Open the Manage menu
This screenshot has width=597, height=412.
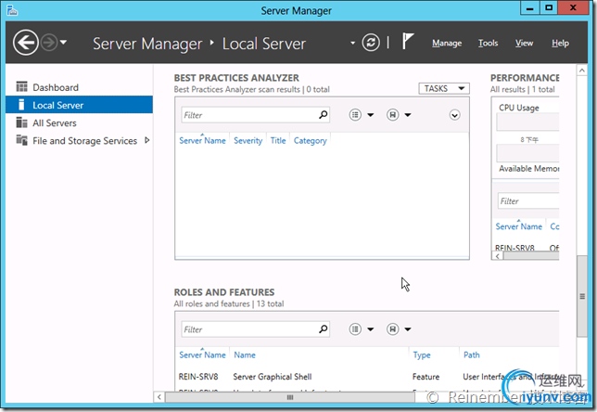447,43
